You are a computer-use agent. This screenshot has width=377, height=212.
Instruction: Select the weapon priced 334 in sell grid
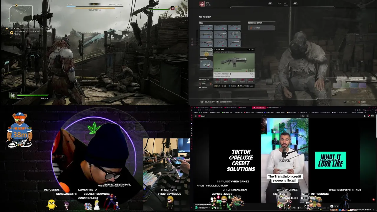point(234,27)
